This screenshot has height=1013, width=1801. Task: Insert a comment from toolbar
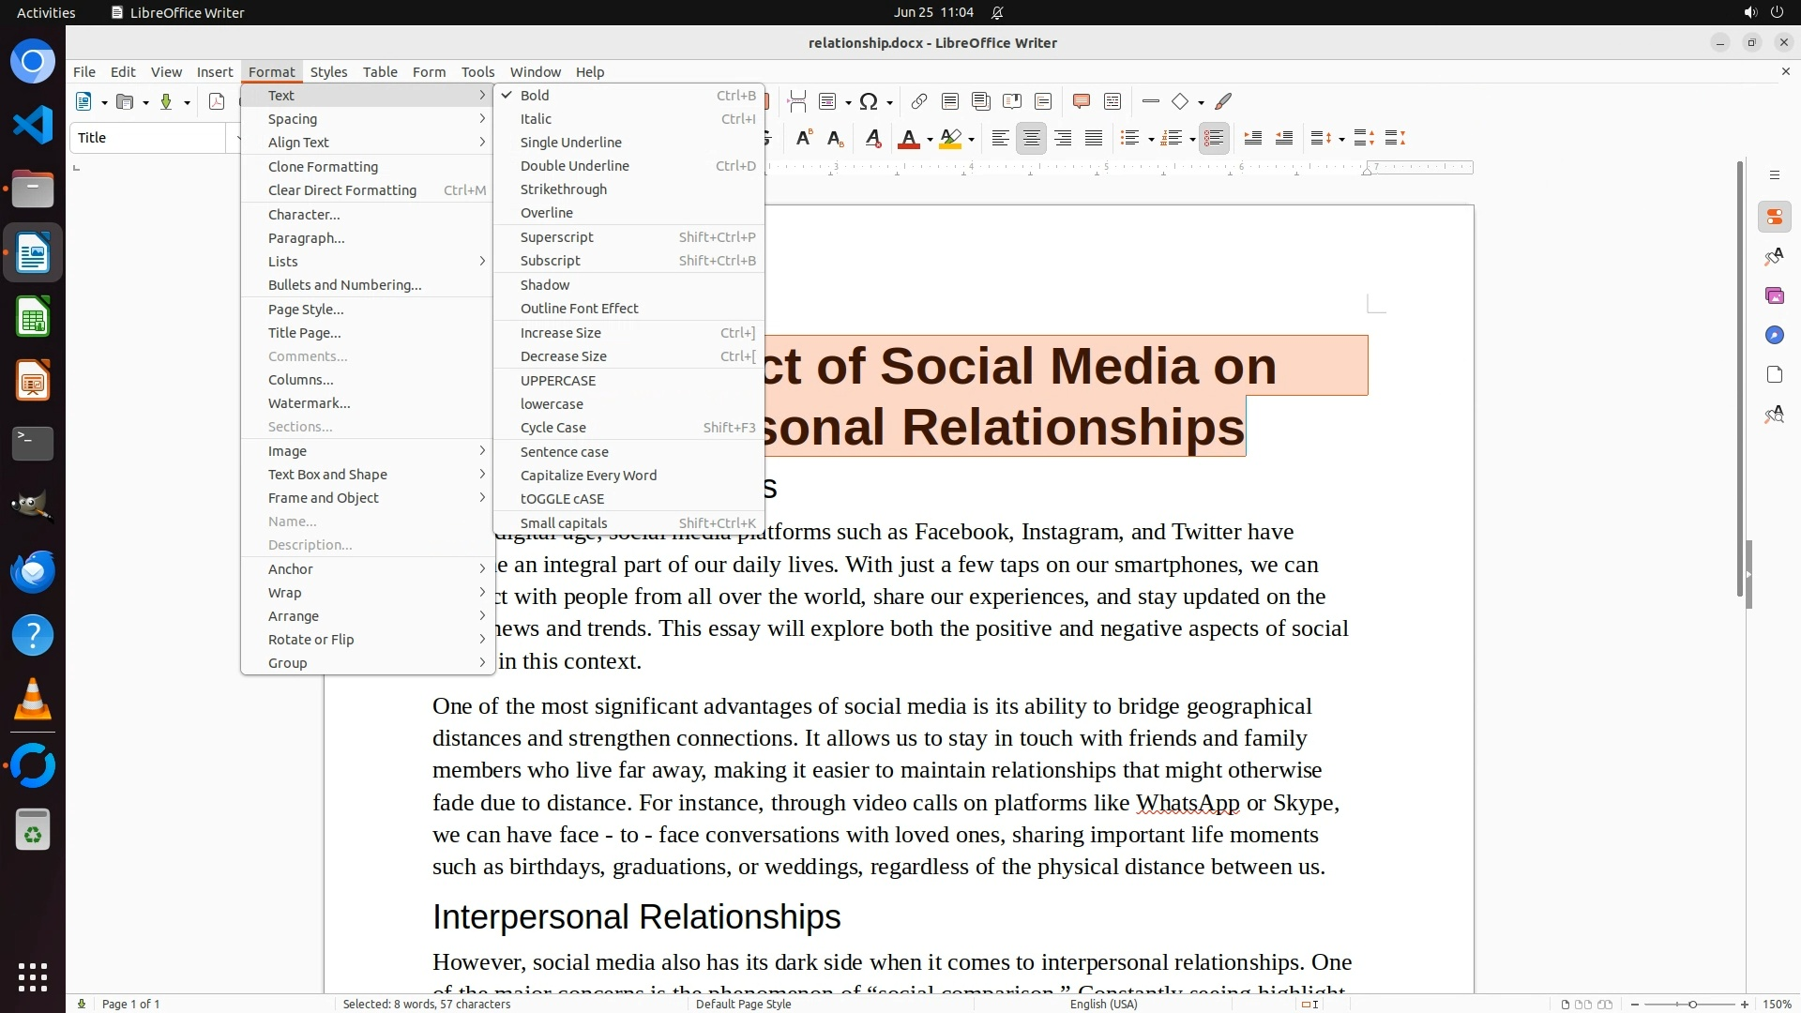point(1081,102)
